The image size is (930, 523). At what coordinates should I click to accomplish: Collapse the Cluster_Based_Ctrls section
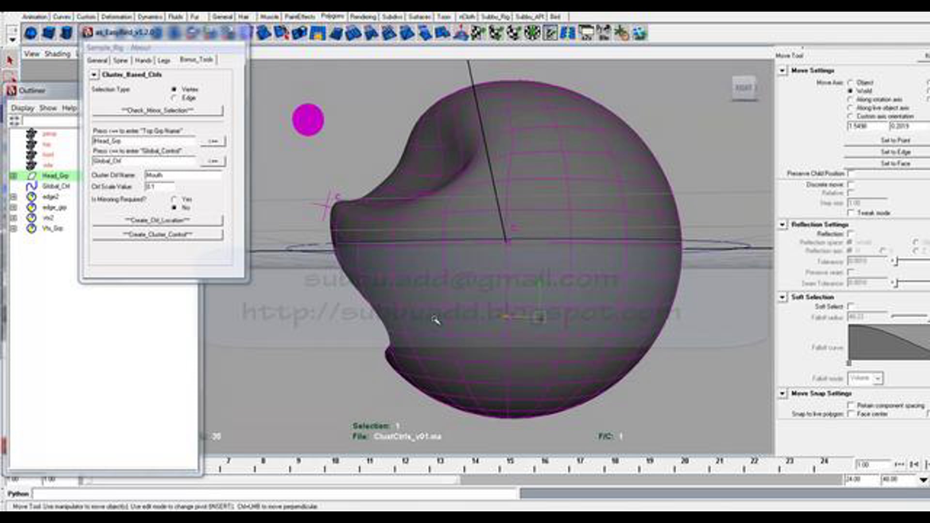(x=94, y=75)
